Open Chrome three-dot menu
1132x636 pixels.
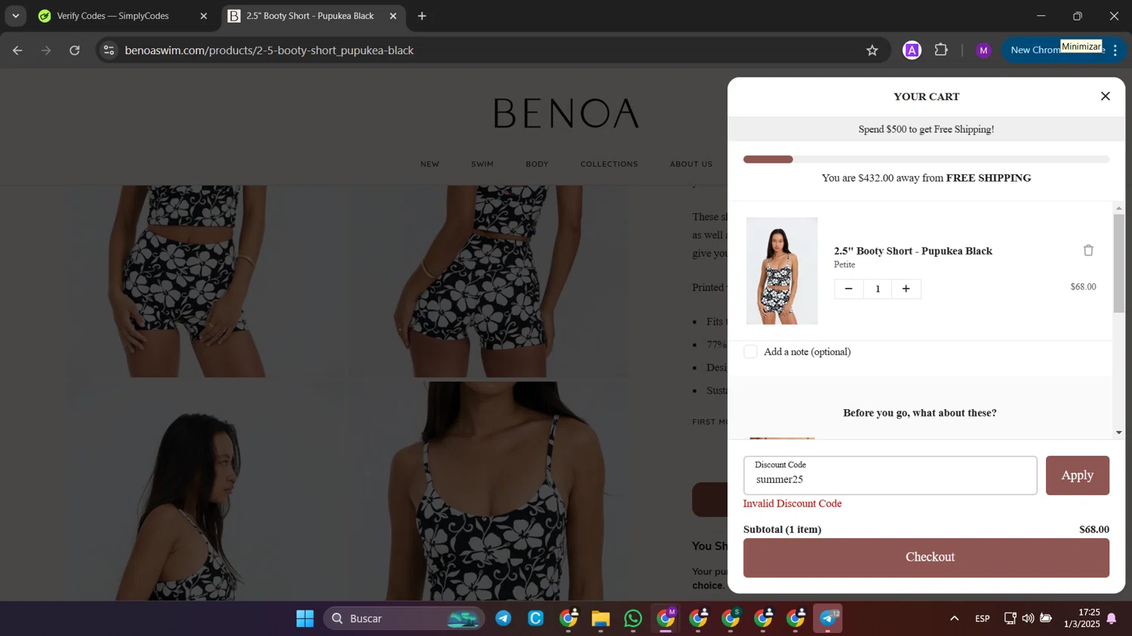[x=1115, y=50]
